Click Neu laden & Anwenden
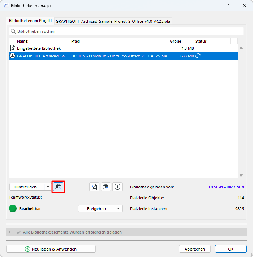Viewport: 253px width, 257px height. [51, 249]
